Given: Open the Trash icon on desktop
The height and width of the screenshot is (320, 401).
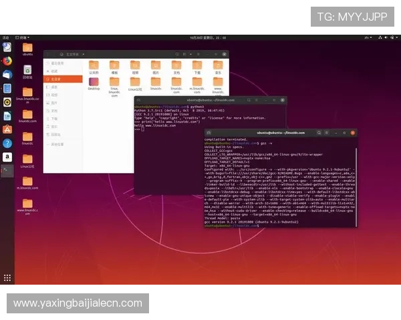Looking at the screenshot, I should [x=27, y=70].
